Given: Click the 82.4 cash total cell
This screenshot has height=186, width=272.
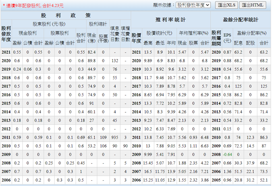Looking at the screenshot, I should coord(92,52).
